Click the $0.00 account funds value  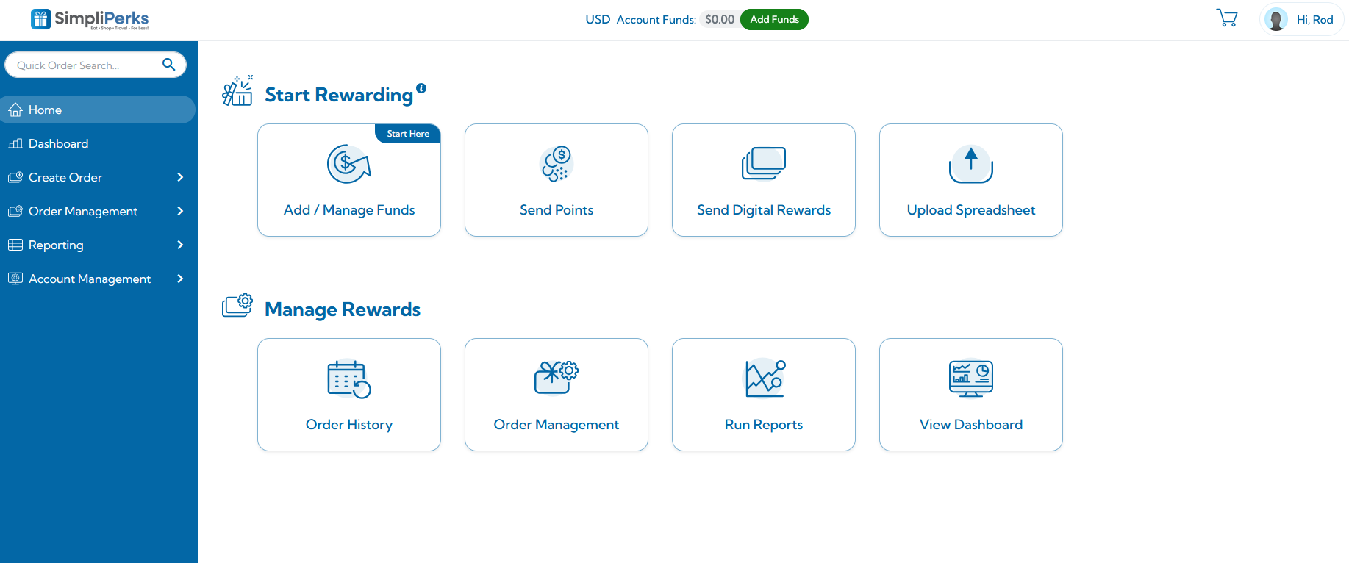click(720, 20)
